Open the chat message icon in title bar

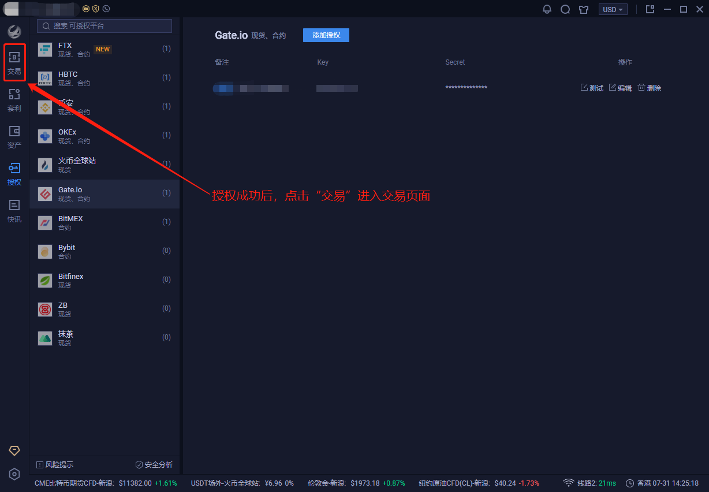point(565,9)
